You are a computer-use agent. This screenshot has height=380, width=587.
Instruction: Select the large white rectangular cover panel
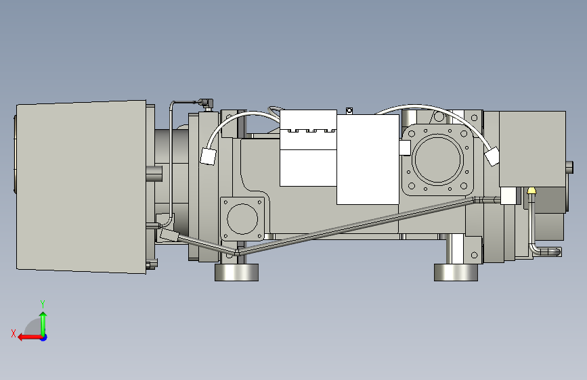(368, 160)
